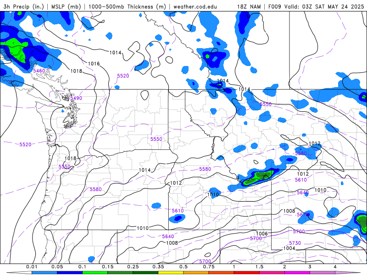Image resolution: width=367 pixels, height=275 pixels.
Task: Click the 'MSLP (mb)' header label
Action: point(66,6)
